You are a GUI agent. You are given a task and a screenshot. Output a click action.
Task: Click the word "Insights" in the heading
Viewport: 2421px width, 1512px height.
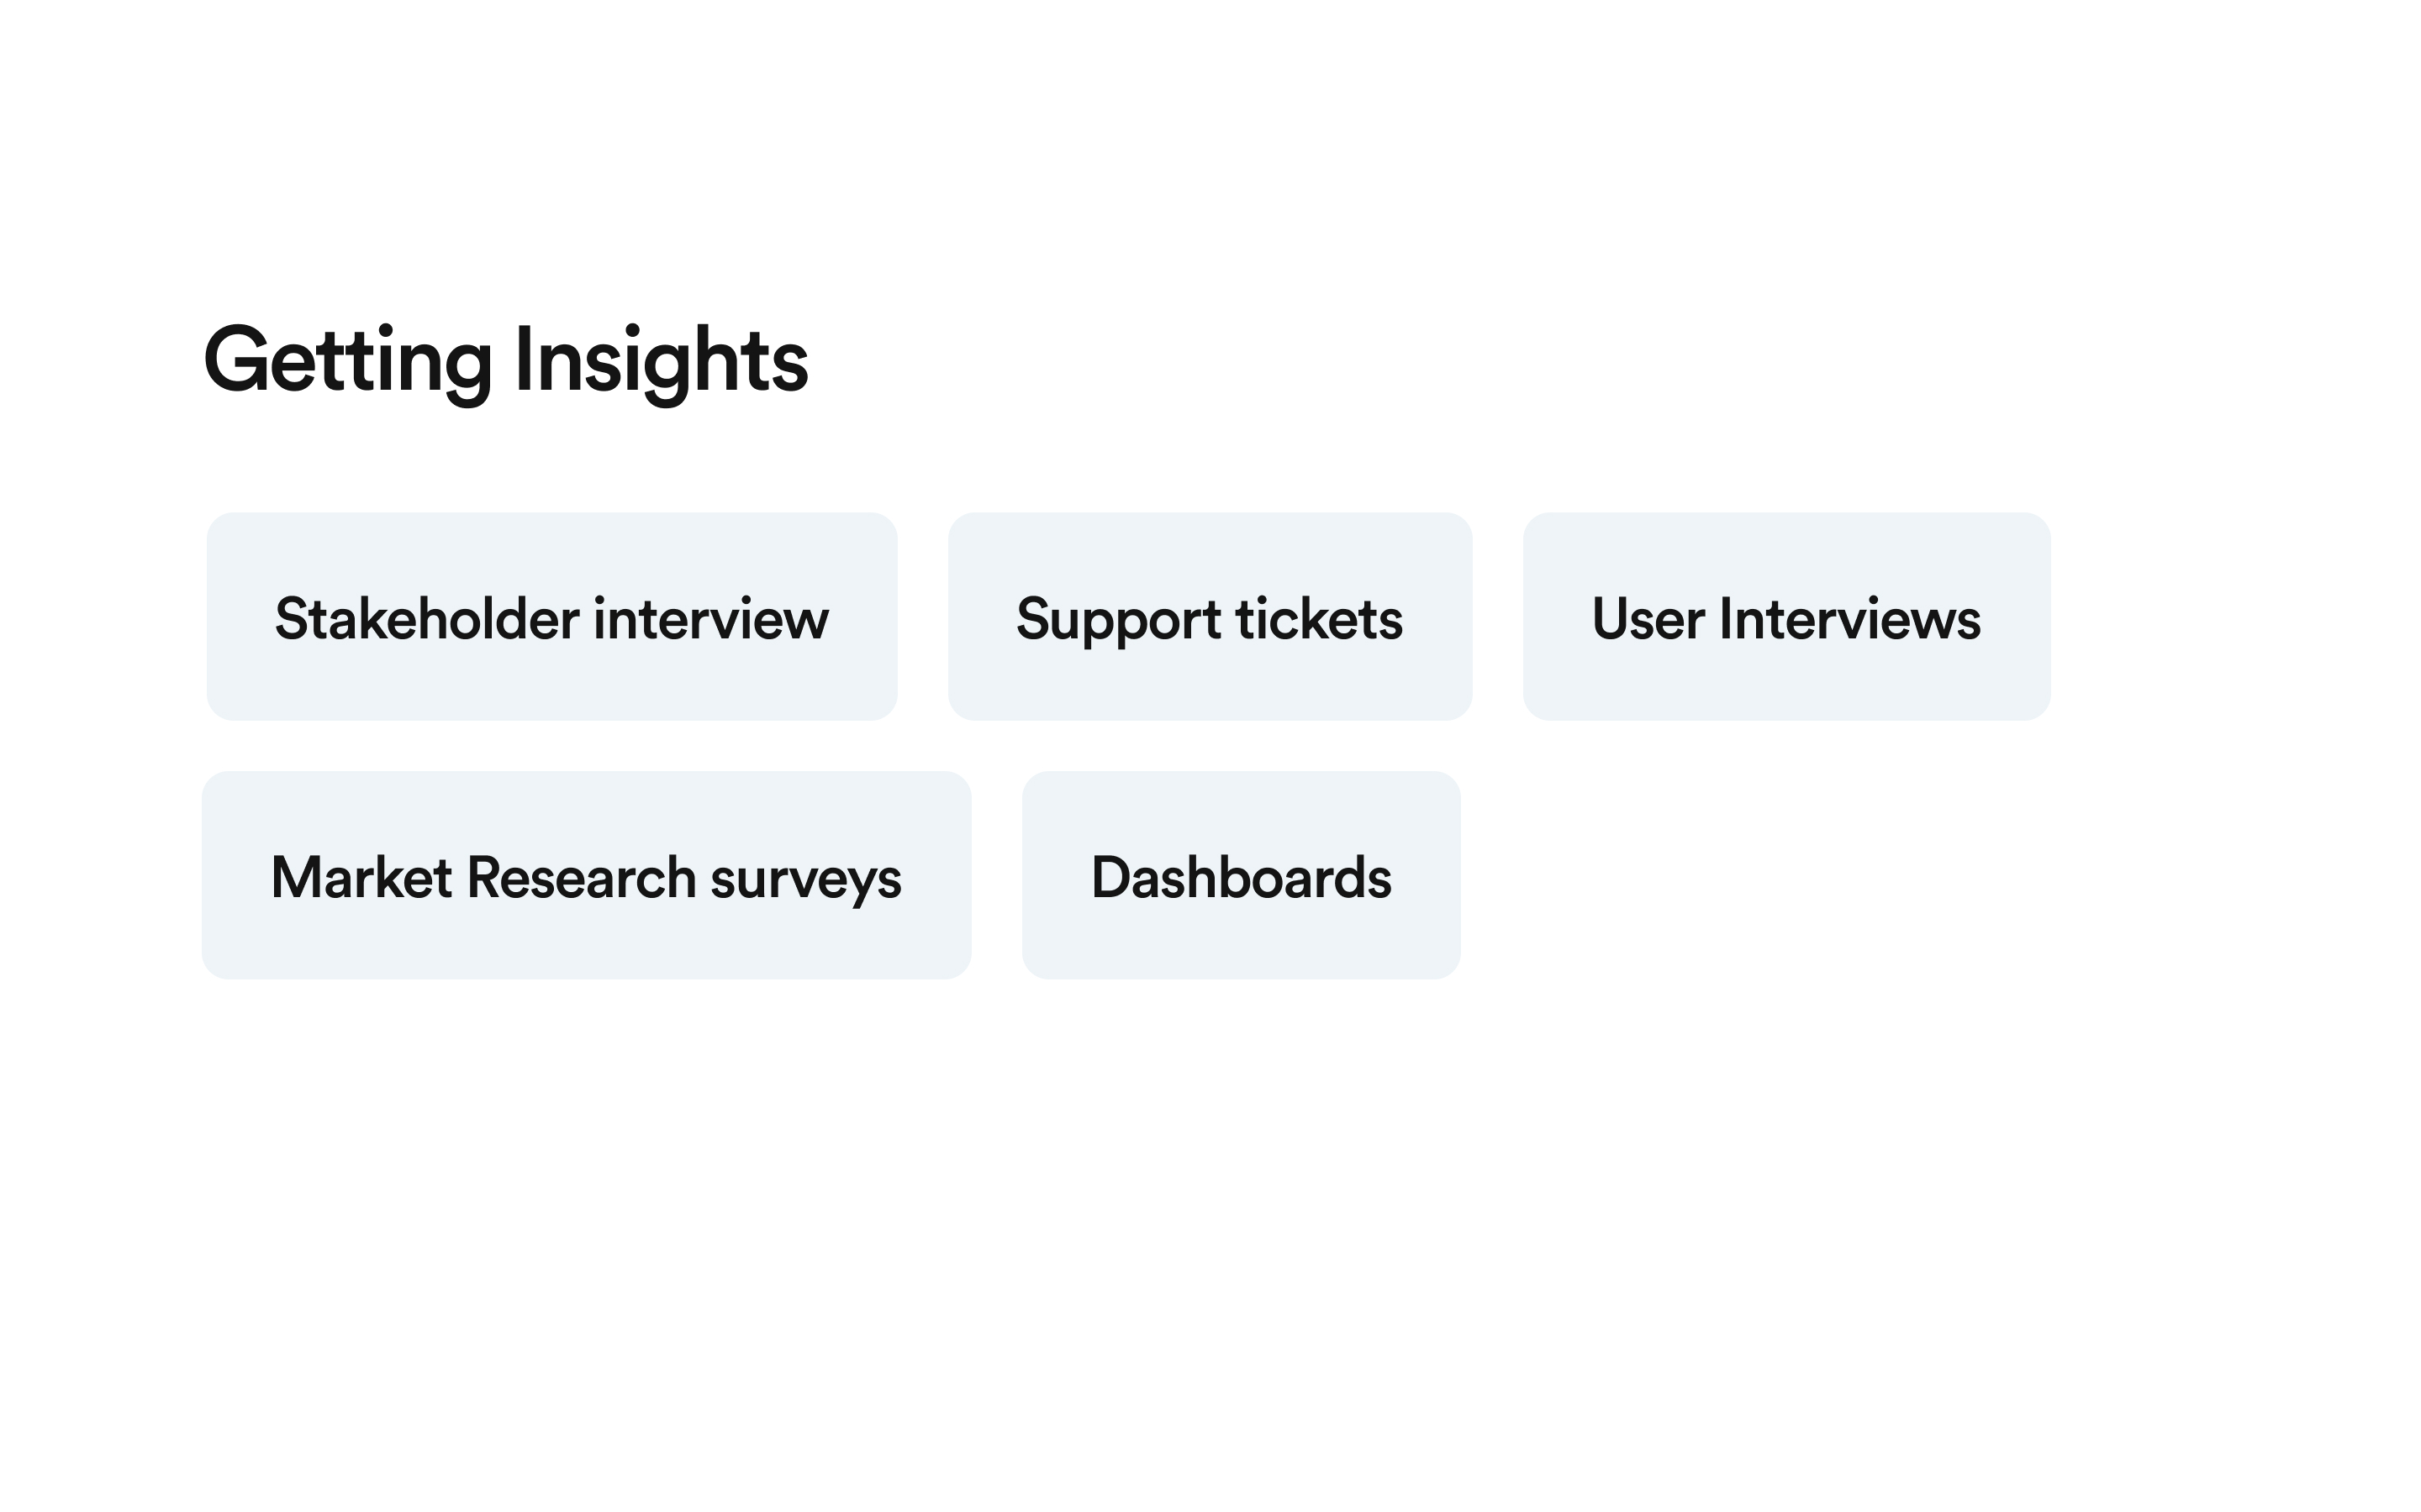662,362
